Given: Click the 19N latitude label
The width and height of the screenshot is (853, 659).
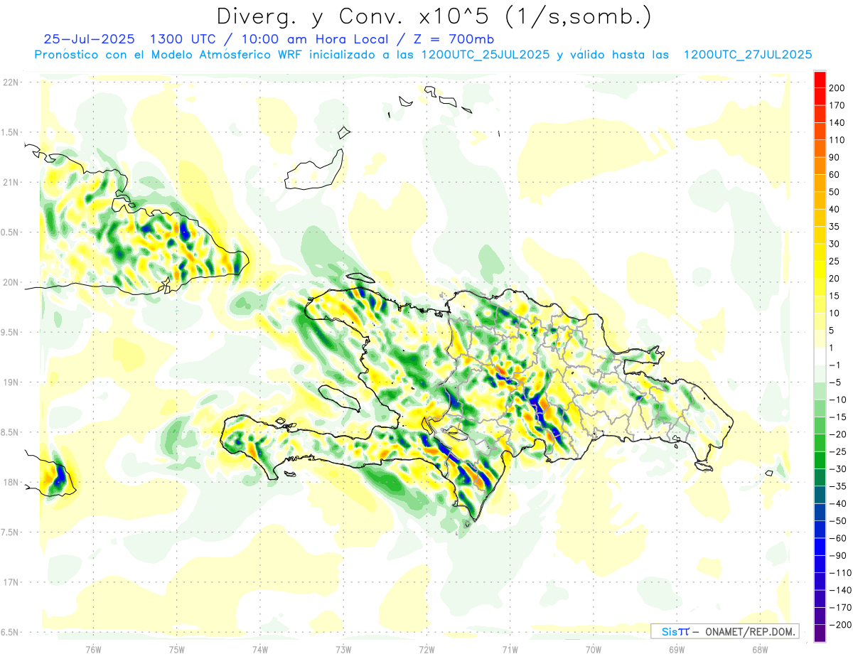Looking at the screenshot, I should tap(11, 382).
